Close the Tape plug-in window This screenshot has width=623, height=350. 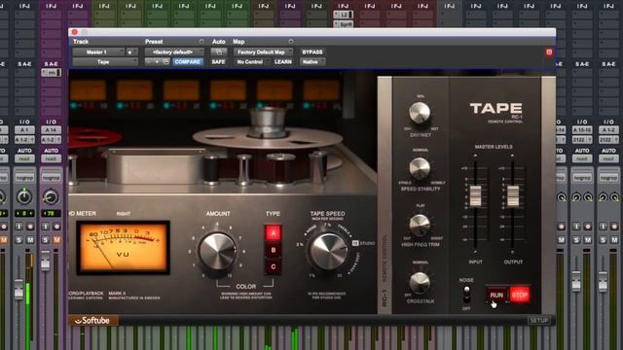[x=74, y=32]
